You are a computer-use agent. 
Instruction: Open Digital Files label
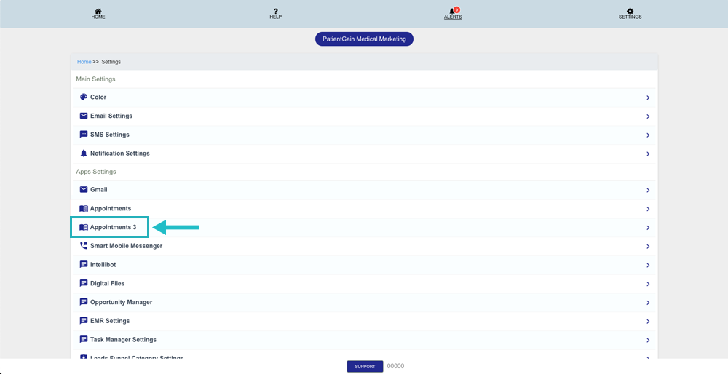[107, 283]
